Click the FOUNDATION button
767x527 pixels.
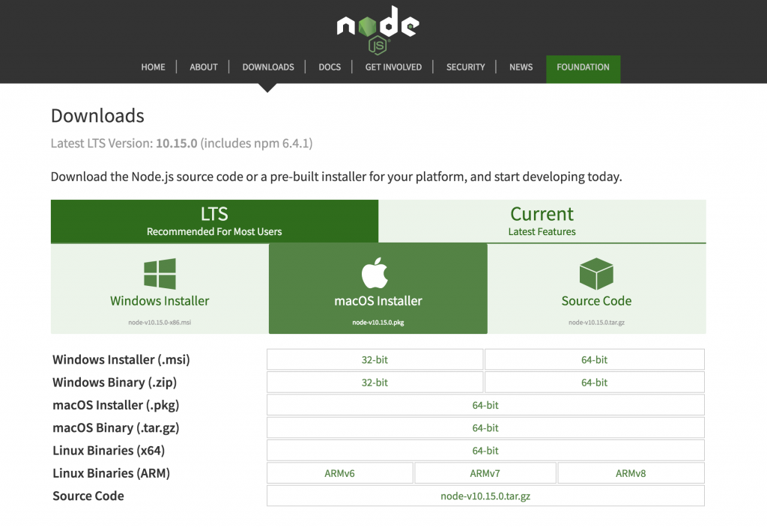point(583,69)
